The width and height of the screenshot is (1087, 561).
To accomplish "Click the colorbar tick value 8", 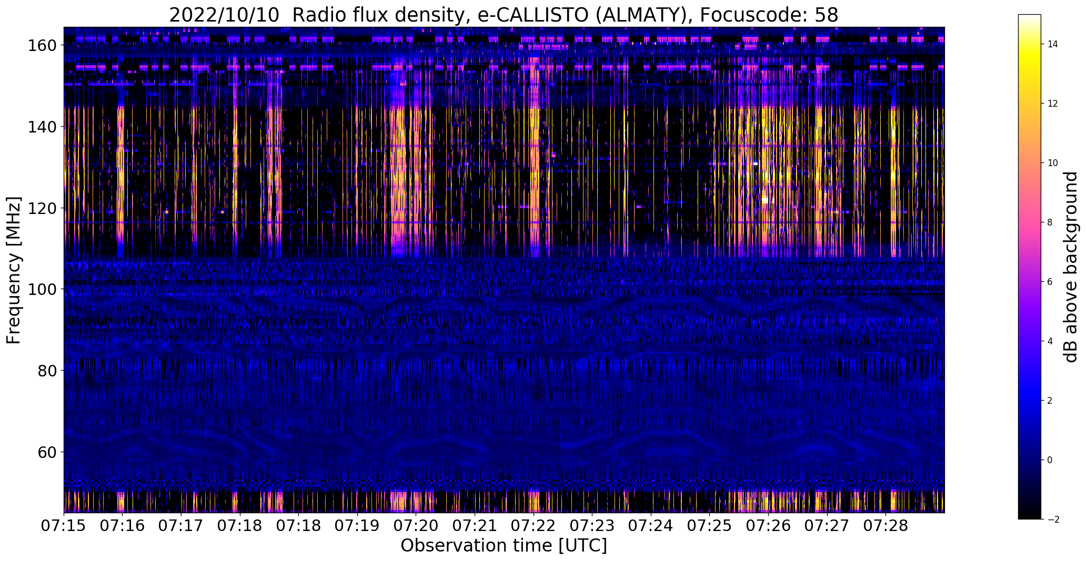I will pyautogui.click(x=1050, y=222).
